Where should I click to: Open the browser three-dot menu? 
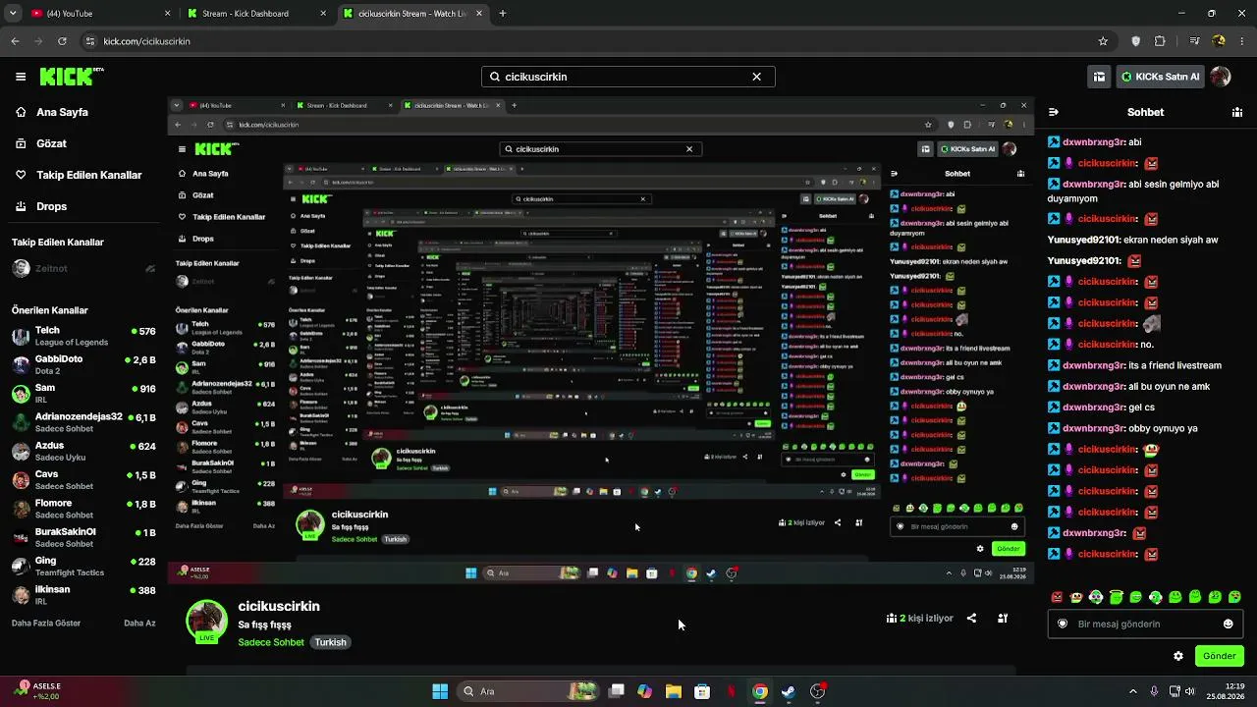click(1242, 41)
